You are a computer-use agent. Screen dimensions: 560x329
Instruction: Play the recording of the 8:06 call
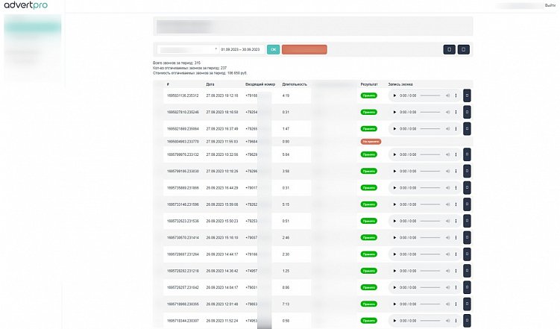[394, 287]
